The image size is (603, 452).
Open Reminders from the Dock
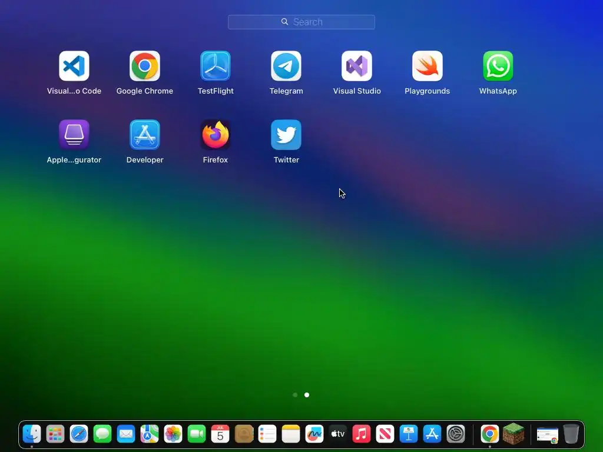point(267,434)
